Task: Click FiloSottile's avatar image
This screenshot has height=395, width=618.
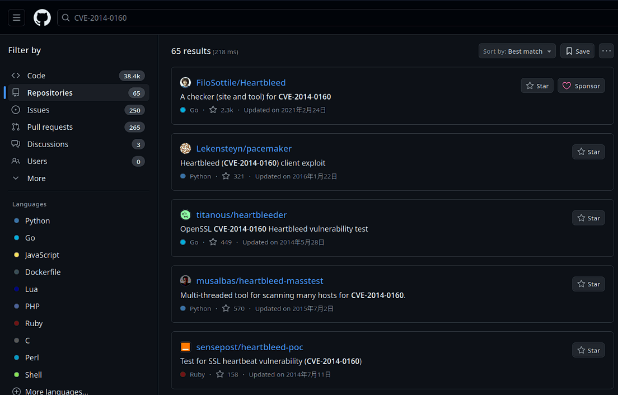Action: (x=186, y=83)
